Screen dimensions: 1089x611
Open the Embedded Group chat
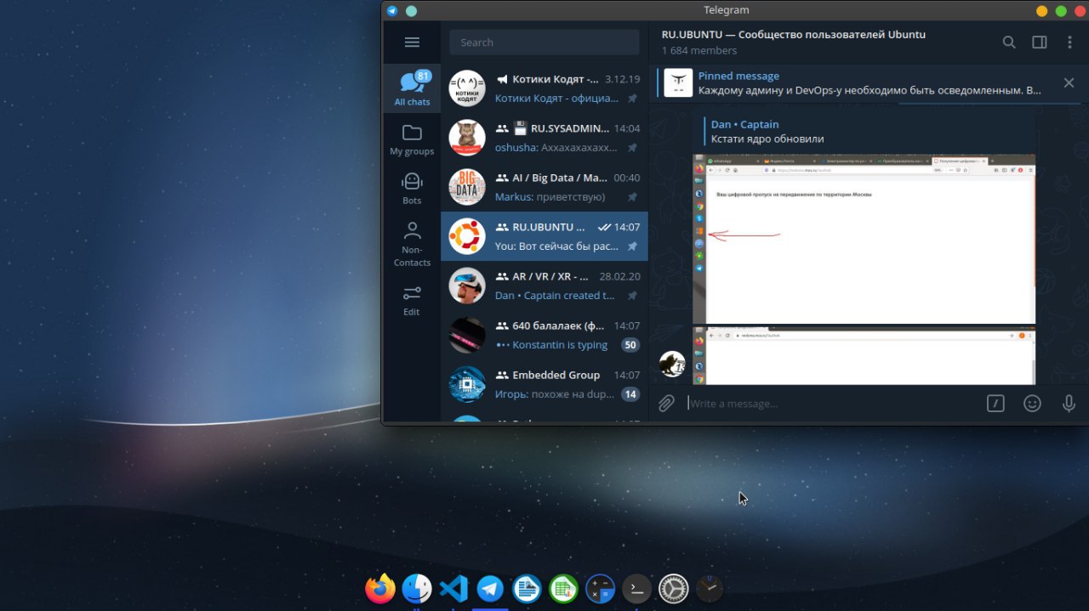point(544,384)
